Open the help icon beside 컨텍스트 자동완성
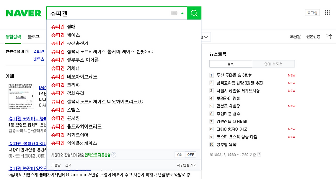Image resolution: width=336 pixels, height=179 pixels. click(x=114, y=155)
